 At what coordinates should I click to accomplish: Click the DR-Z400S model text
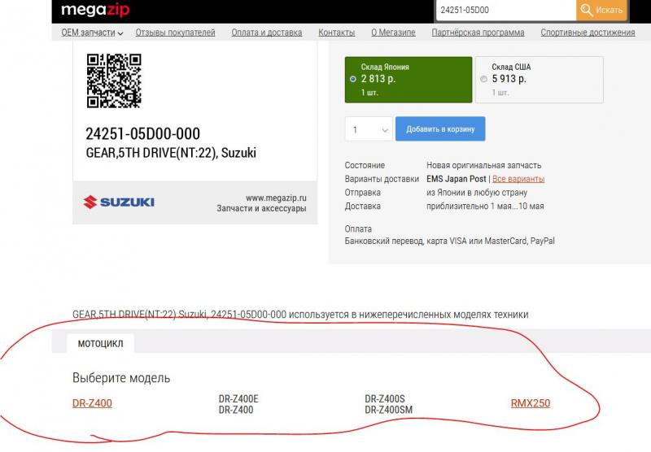384,398
